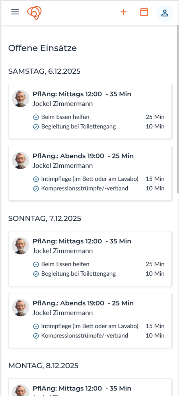Image resolution: width=179 pixels, height=396 pixels.
Task: Toggle Saturday's Intimpflege checkmark
Action: point(36,179)
